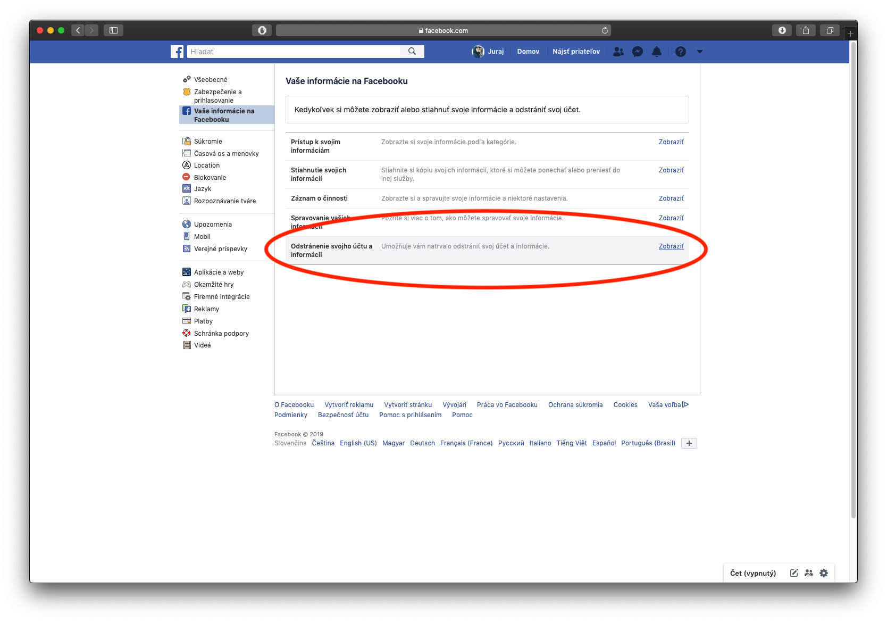Switch language to Deutsch
Screen dimensions: 887x622
(423, 443)
